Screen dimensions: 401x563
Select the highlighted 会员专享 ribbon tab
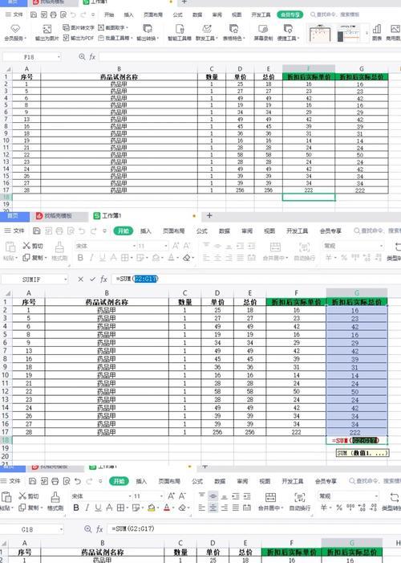tap(290, 14)
